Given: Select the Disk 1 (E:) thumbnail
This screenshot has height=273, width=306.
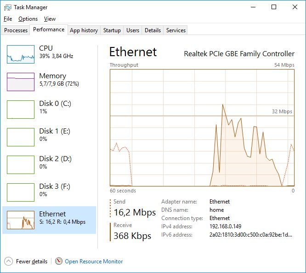Looking at the screenshot, I should 21,137.
